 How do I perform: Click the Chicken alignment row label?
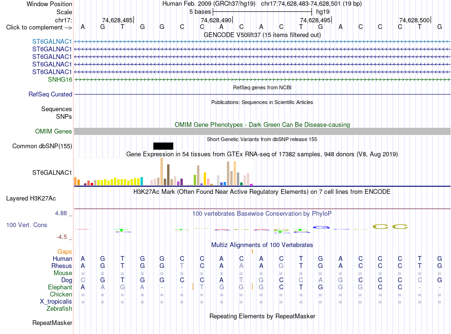(61, 294)
